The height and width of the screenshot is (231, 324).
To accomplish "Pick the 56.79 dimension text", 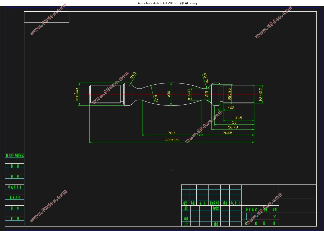I will tap(233, 127).
